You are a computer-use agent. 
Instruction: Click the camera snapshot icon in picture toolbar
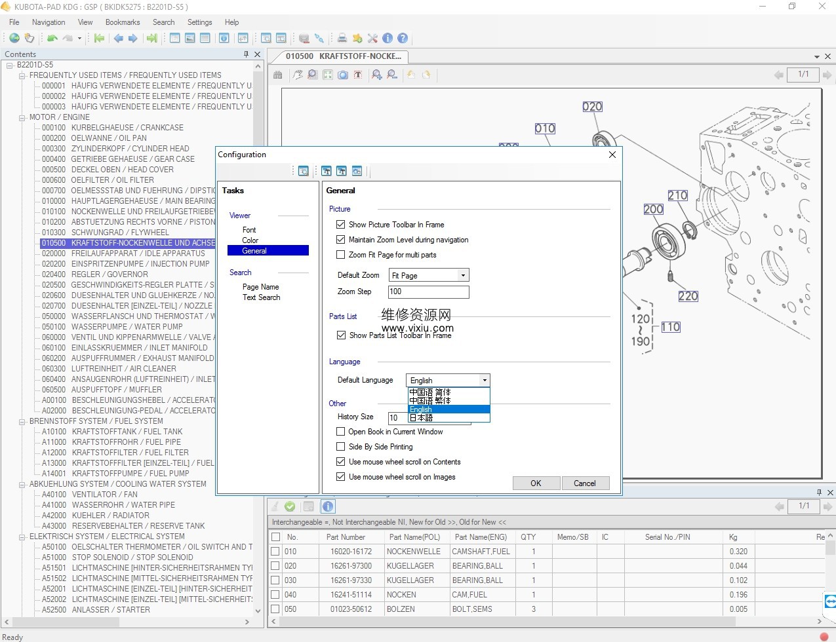point(343,75)
